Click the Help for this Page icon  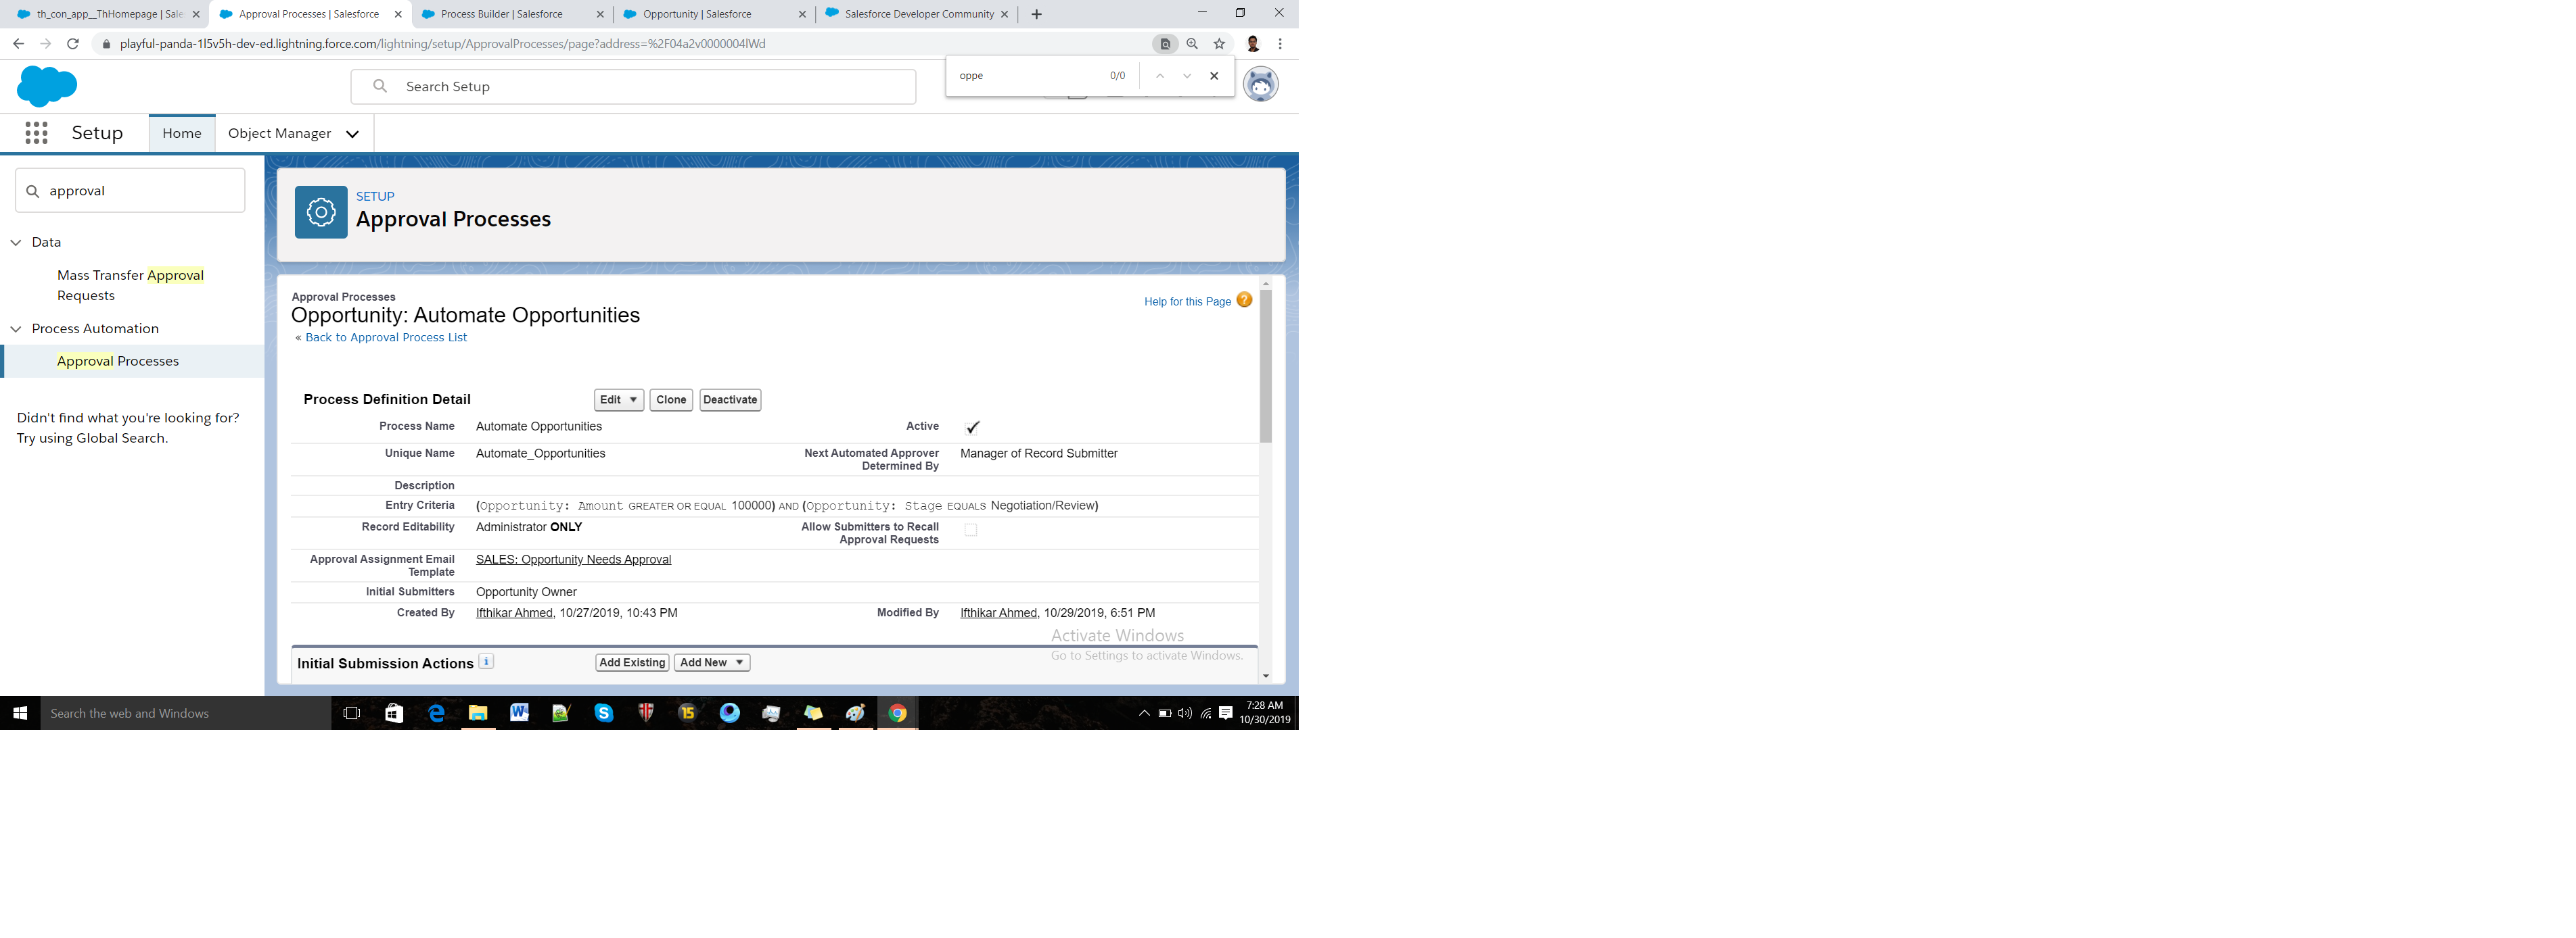pyautogui.click(x=1244, y=299)
